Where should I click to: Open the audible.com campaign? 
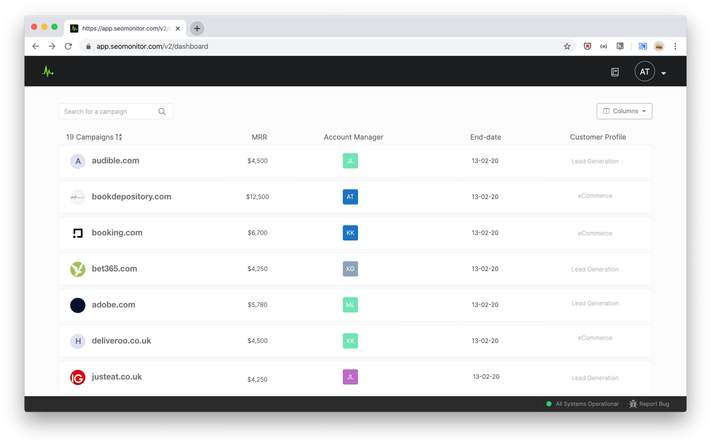point(115,161)
